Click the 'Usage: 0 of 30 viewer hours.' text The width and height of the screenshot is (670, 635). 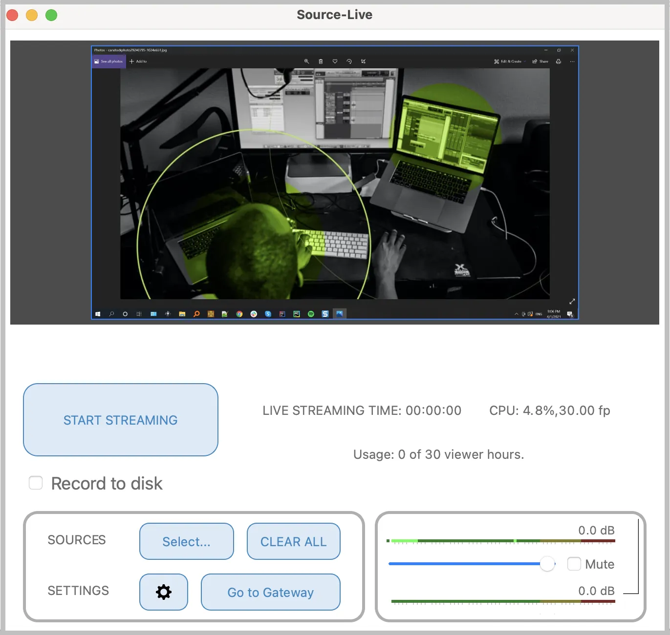(439, 454)
